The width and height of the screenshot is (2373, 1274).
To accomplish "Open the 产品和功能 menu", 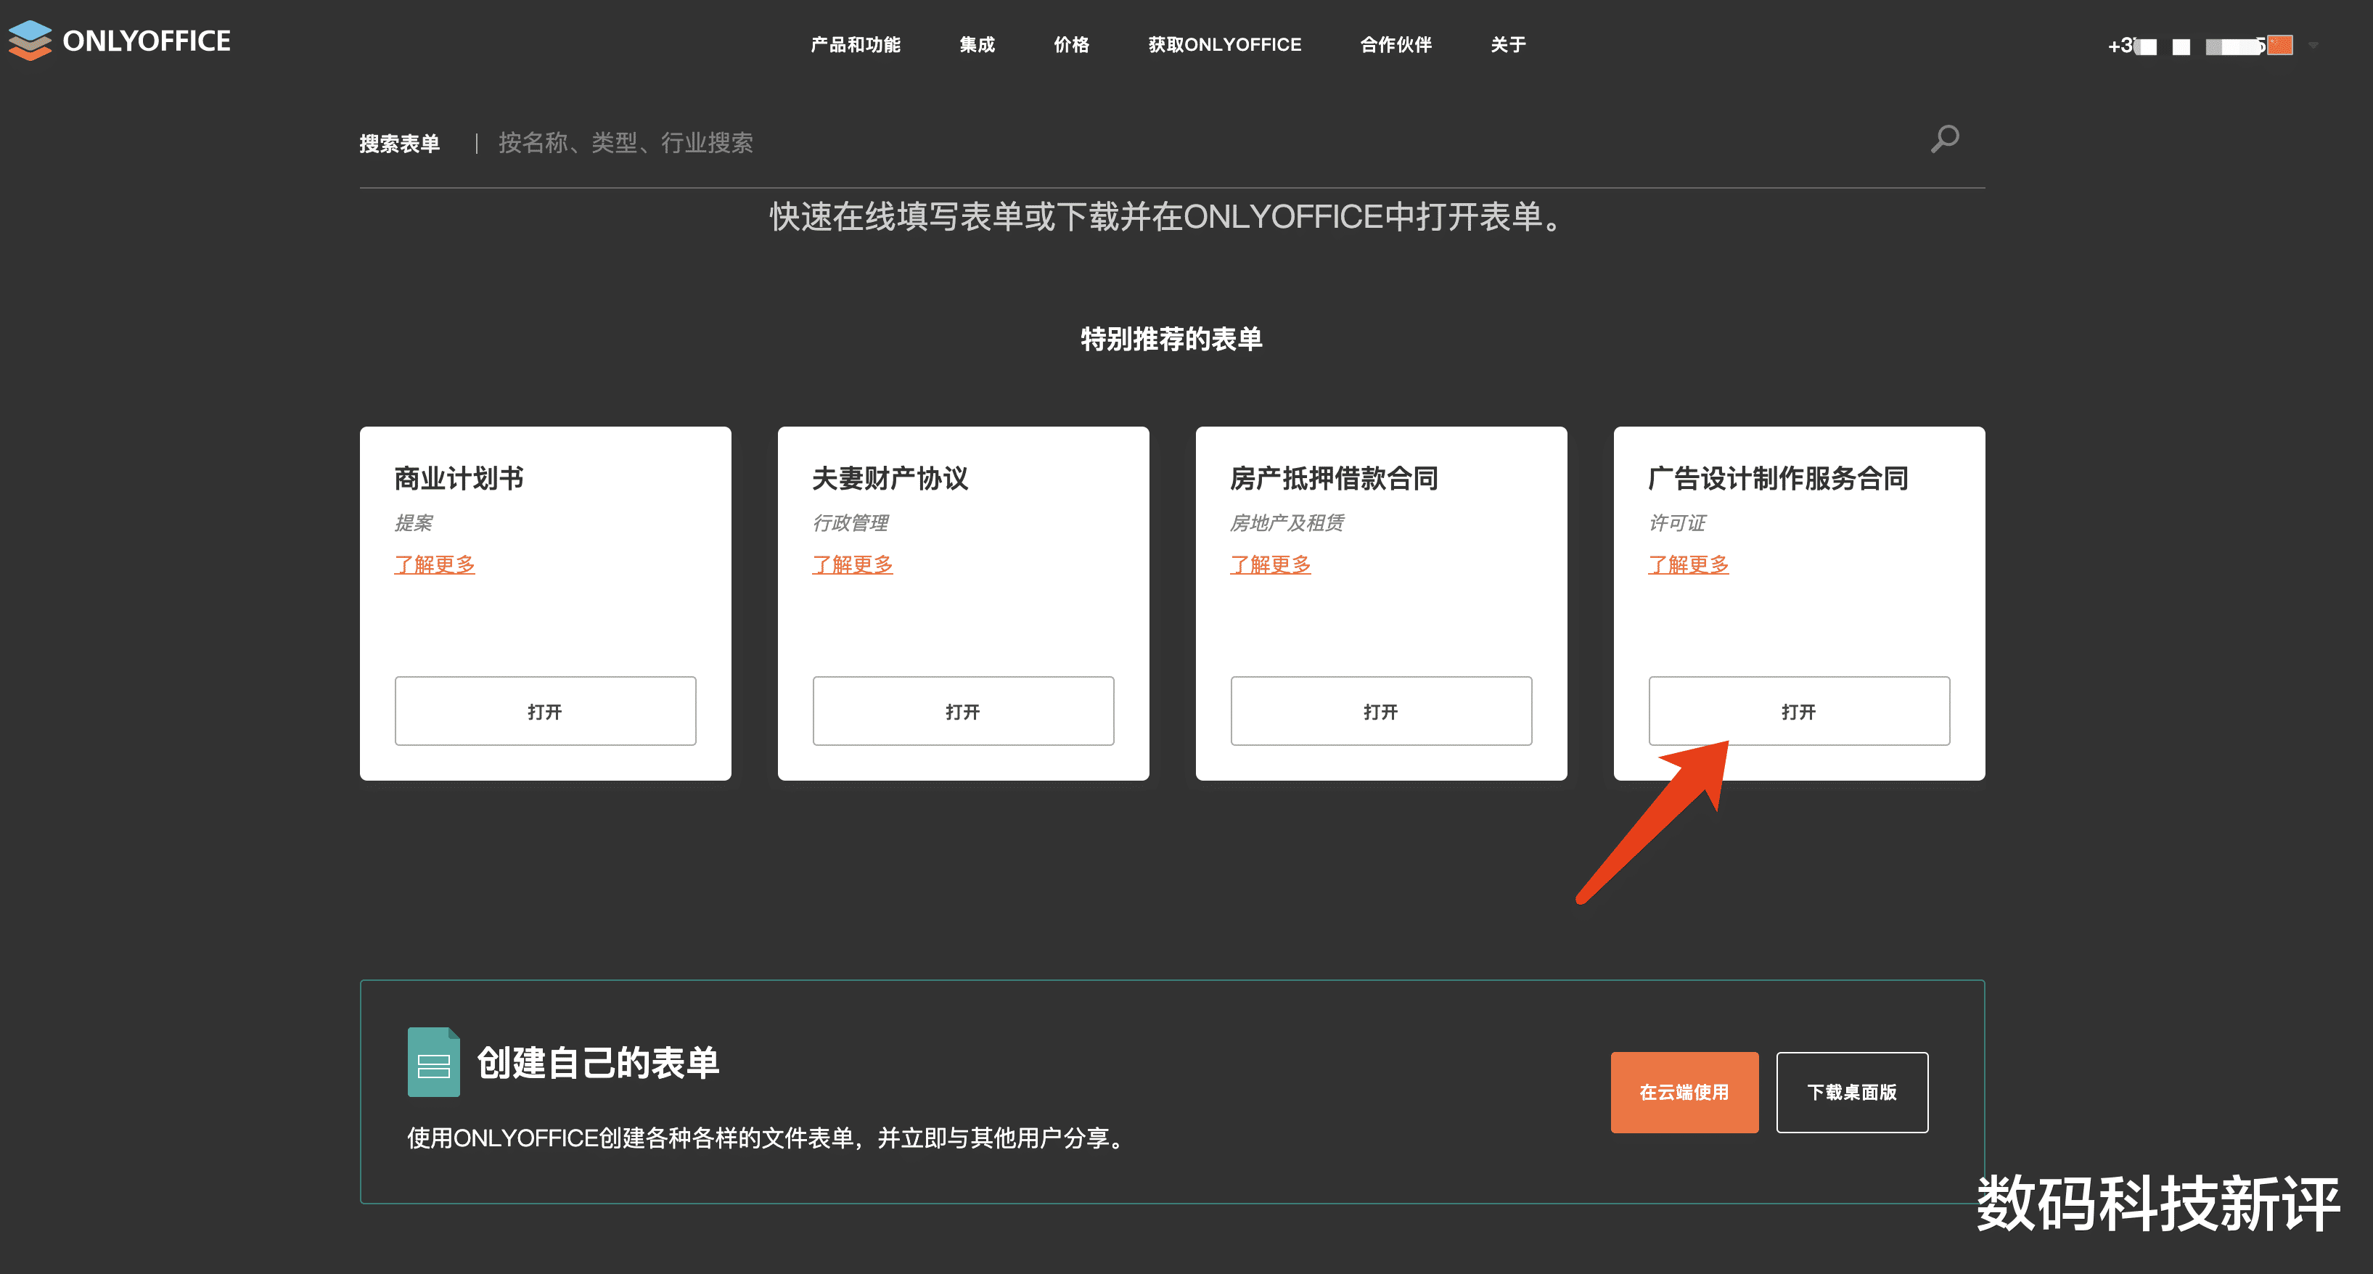I will pos(855,44).
